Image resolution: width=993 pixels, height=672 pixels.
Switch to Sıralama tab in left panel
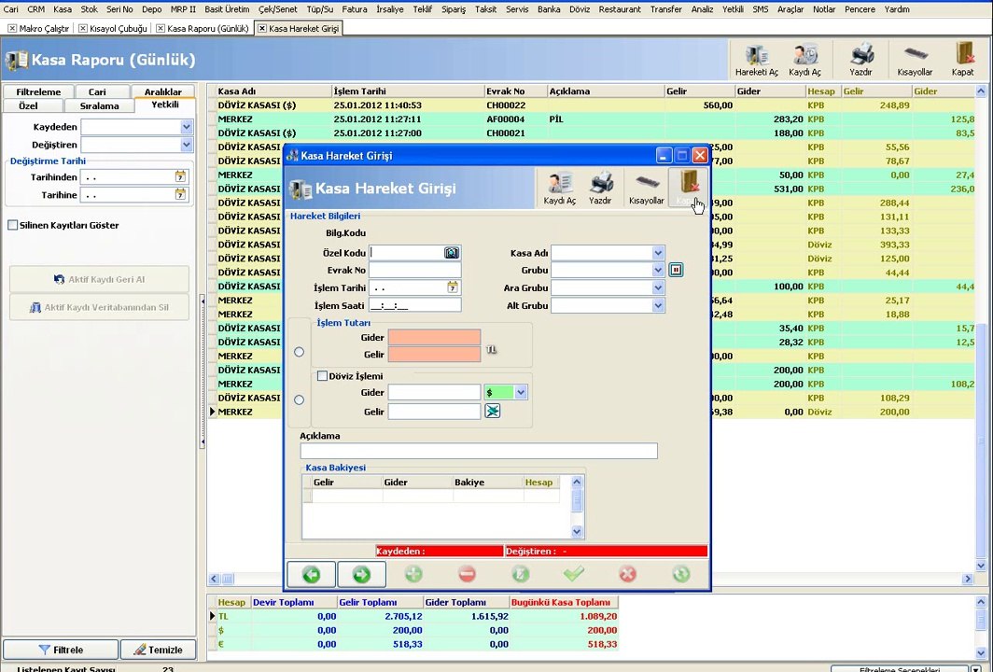pos(100,105)
